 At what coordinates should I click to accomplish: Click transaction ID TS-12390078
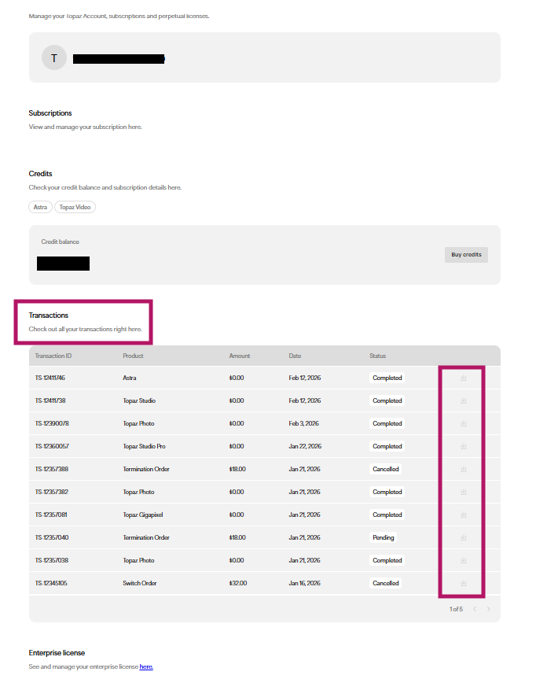point(52,424)
